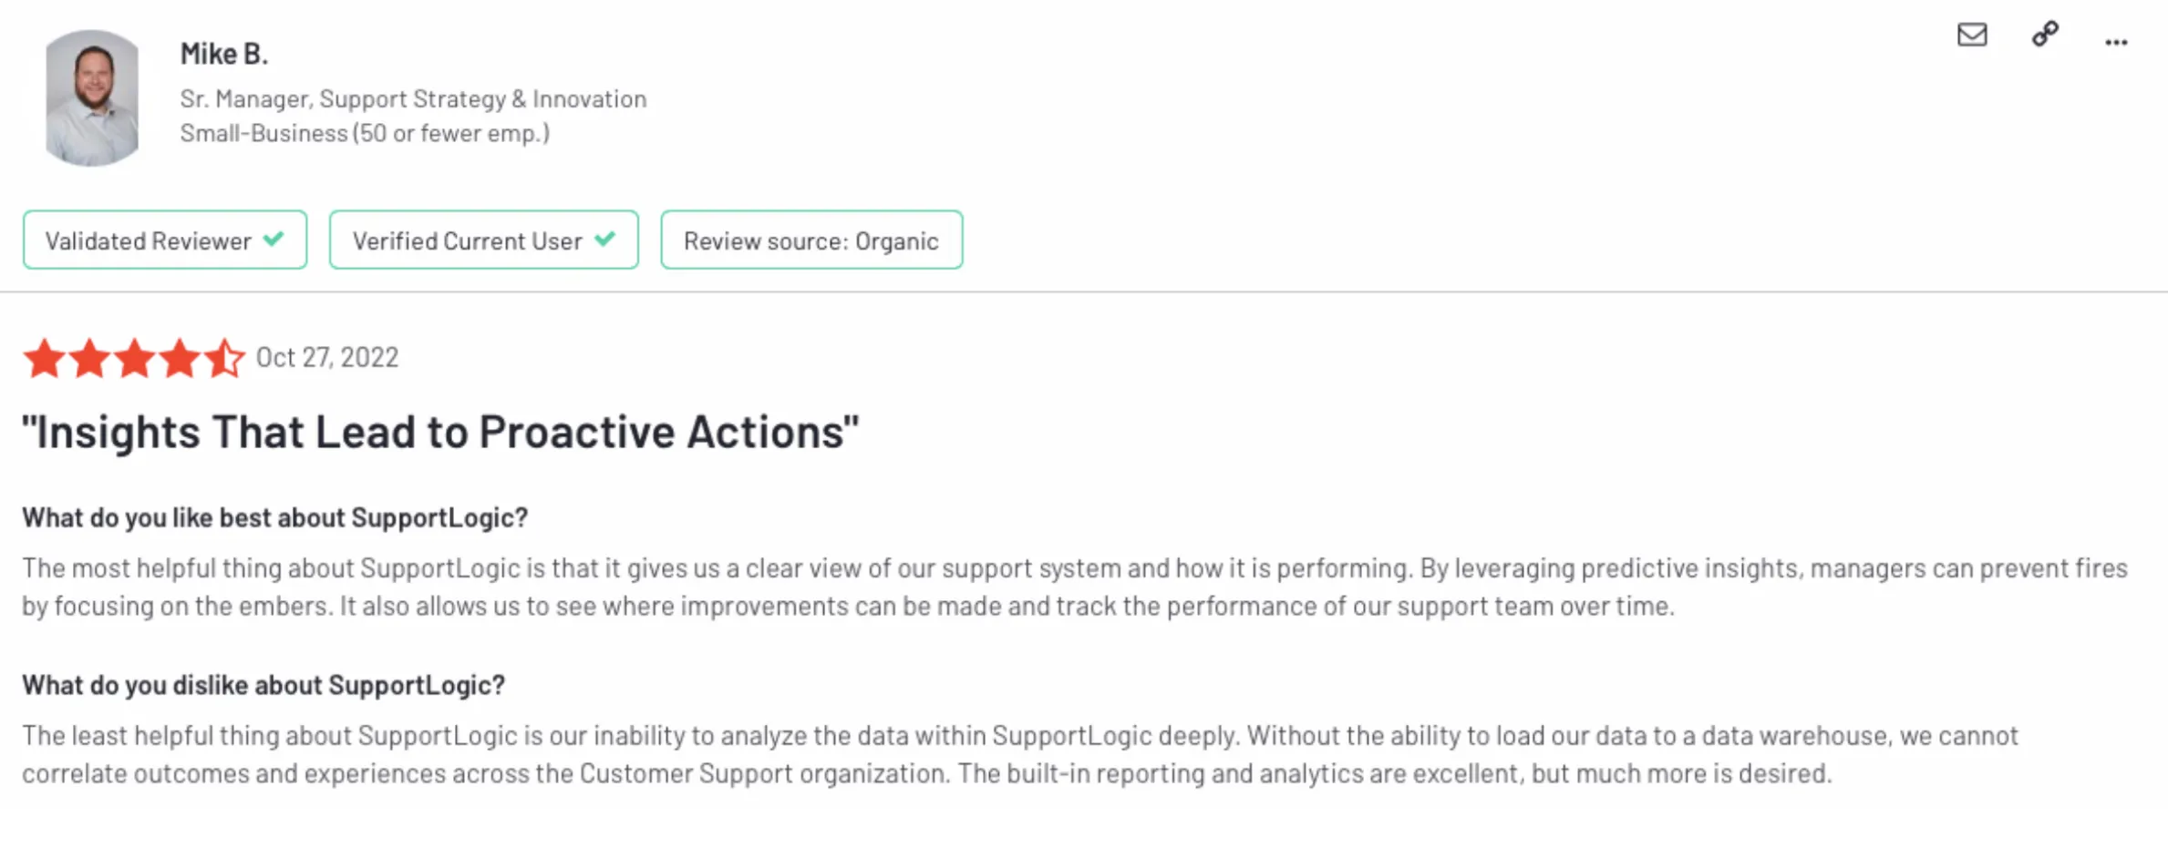Open the three-dot more options menu
The height and width of the screenshot is (847, 2168).
pyautogui.click(x=2116, y=42)
